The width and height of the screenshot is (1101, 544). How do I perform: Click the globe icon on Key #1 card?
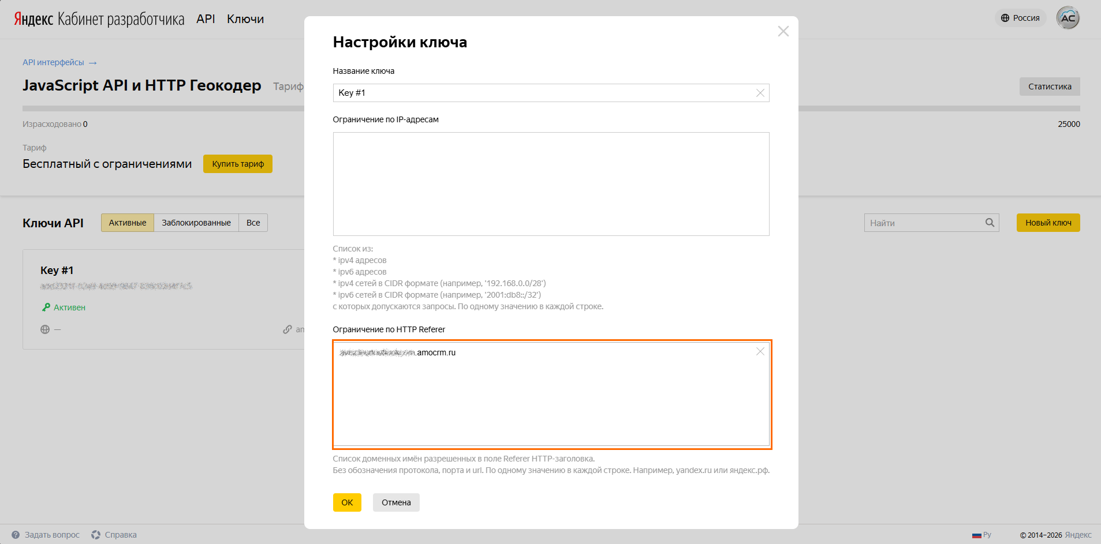(45, 329)
